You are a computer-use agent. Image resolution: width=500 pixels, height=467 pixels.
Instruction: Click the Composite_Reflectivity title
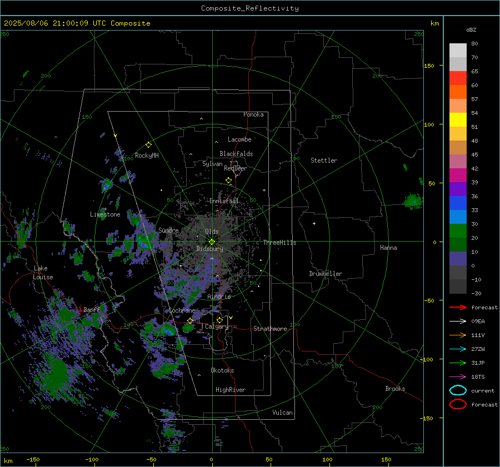coord(250,8)
